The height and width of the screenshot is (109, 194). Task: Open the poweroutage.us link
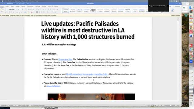[54, 86]
